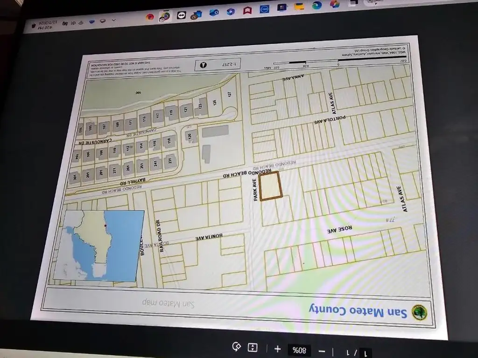Open the TeamViewer icon in the taskbar
The width and height of the screenshot is (478, 358).
click(182, 15)
